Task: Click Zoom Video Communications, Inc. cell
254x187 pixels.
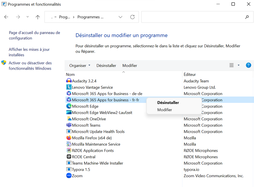Action: coord(213,176)
